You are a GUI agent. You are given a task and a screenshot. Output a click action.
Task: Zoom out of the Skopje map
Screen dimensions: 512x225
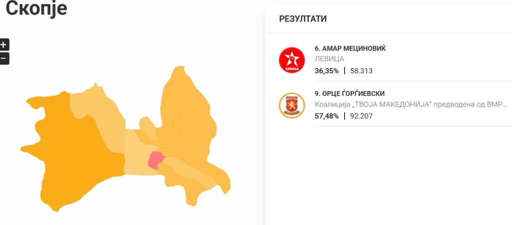pyautogui.click(x=3, y=58)
